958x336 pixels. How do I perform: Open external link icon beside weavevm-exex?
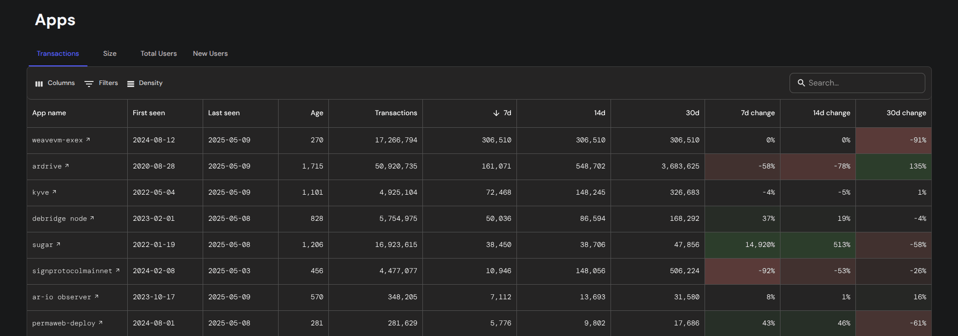[88, 140]
